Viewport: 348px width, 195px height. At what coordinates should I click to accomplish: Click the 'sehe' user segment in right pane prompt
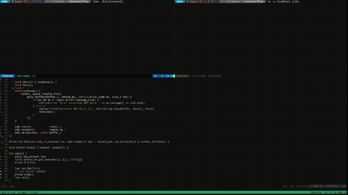click(x=180, y=1)
